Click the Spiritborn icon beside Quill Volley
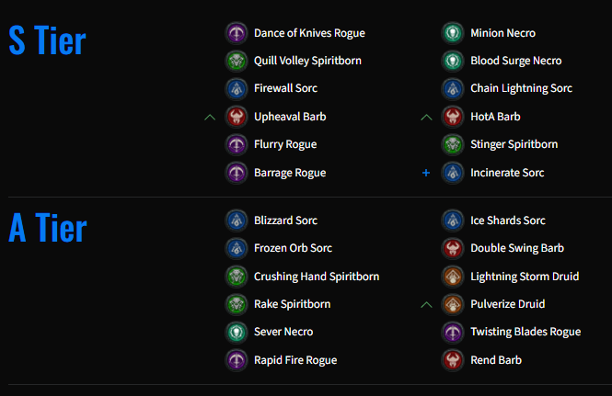The height and width of the screenshot is (396, 612). [x=237, y=61]
